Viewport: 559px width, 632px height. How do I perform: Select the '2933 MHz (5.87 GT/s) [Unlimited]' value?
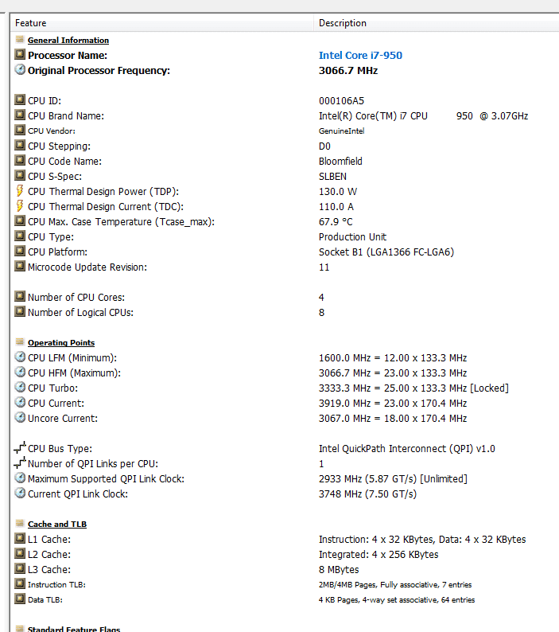tap(393, 479)
